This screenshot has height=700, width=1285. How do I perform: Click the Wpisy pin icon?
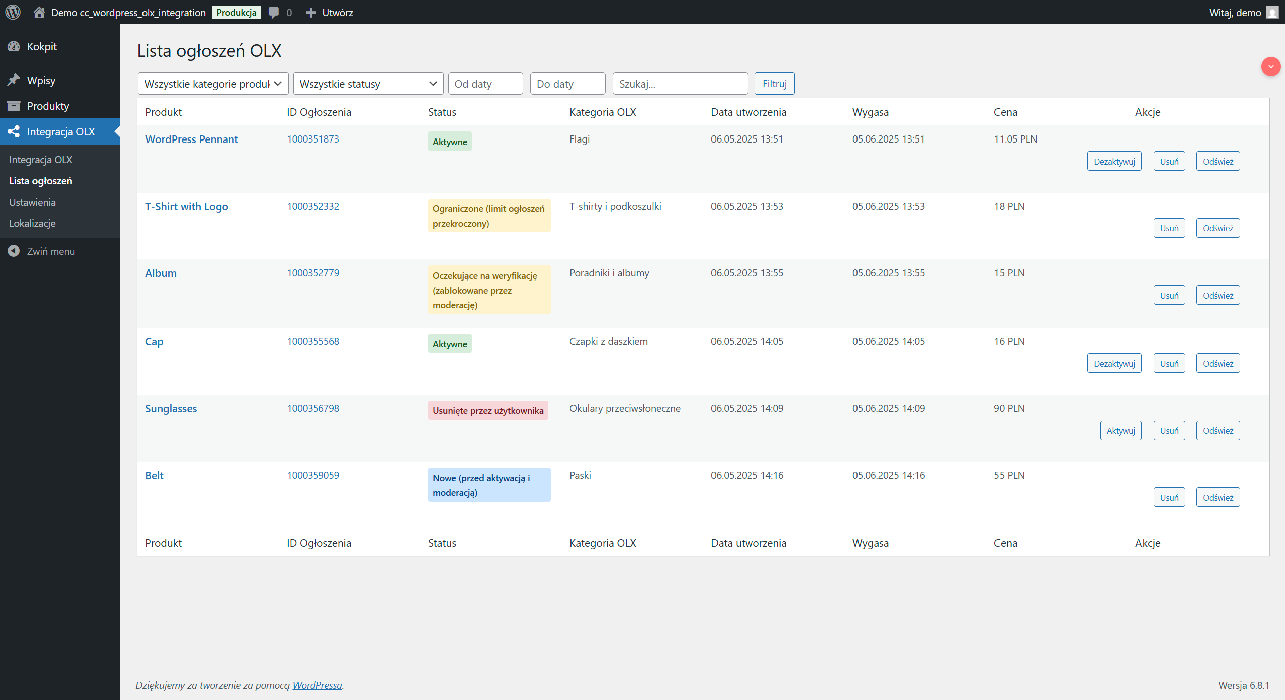[x=14, y=80]
